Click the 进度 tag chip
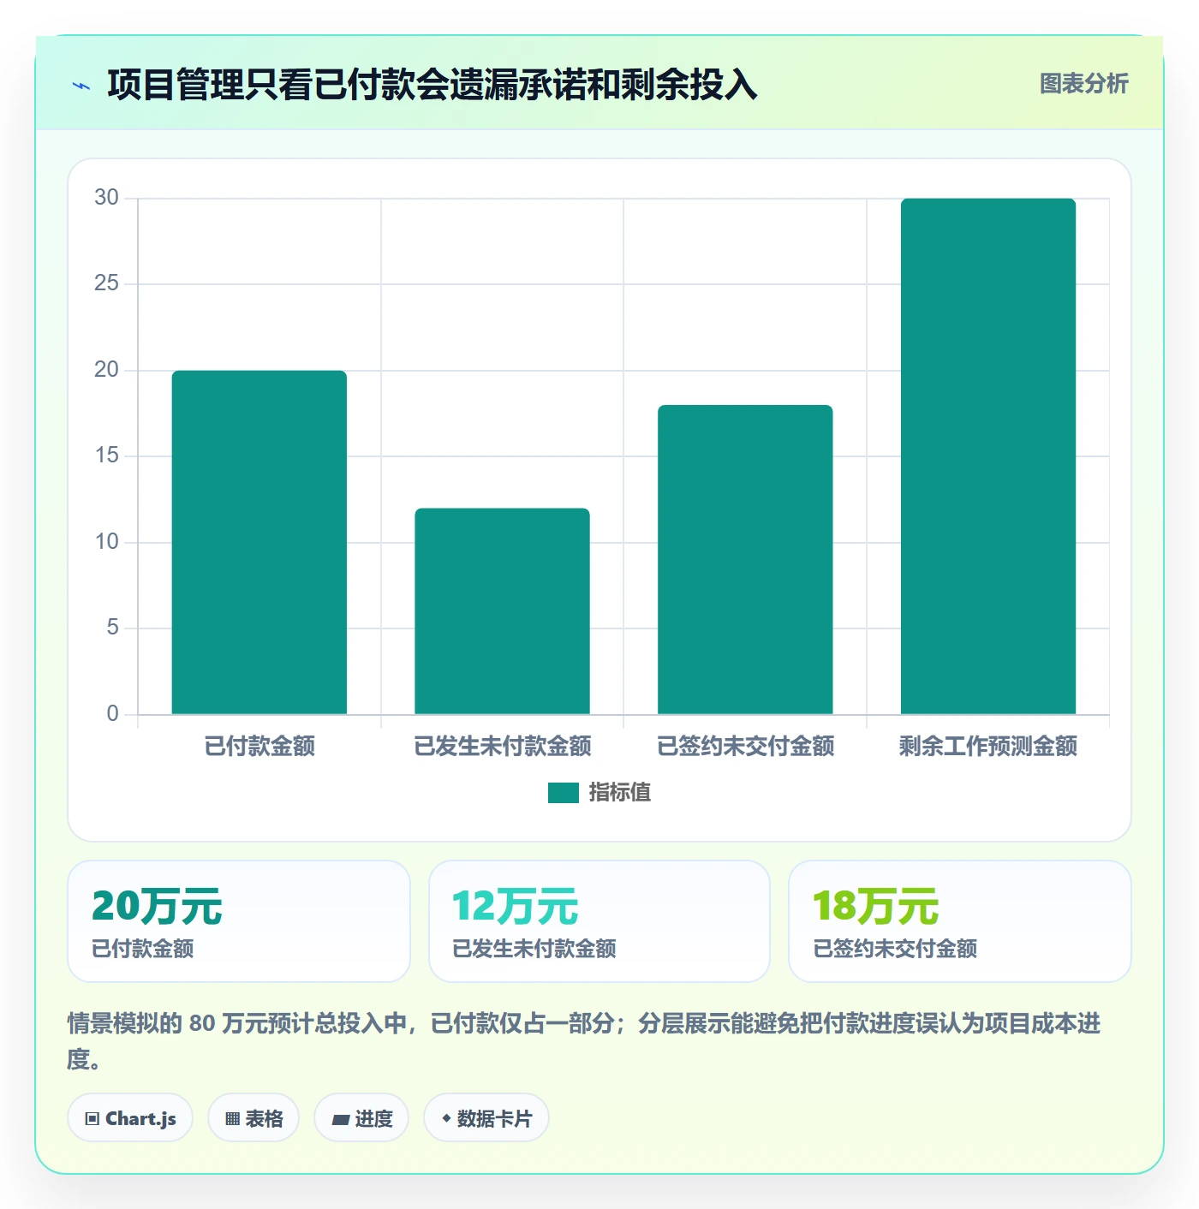Viewport: 1199px width, 1209px height. click(361, 1118)
